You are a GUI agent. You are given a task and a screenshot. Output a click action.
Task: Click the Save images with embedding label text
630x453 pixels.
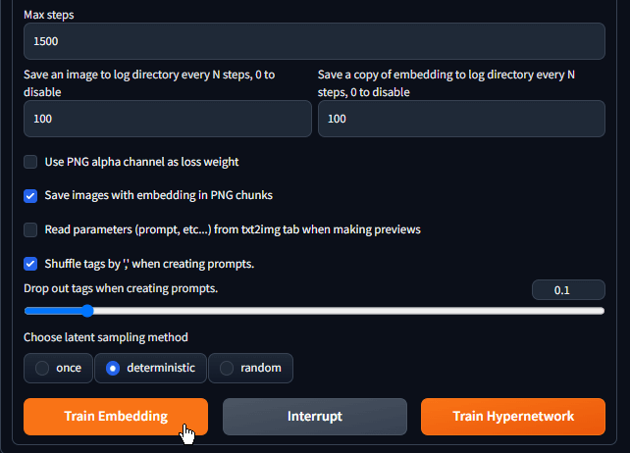pos(159,195)
